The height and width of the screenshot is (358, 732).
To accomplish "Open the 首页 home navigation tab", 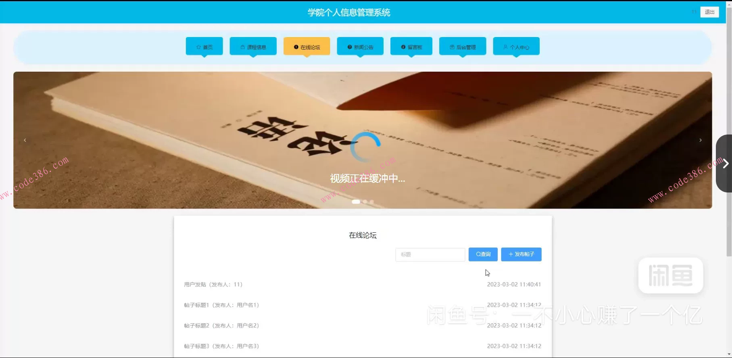I will [x=204, y=46].
